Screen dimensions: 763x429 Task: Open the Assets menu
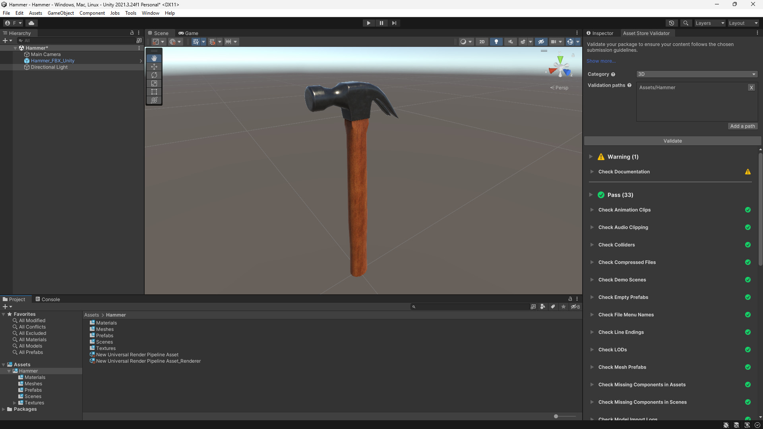tap(35, 13)
